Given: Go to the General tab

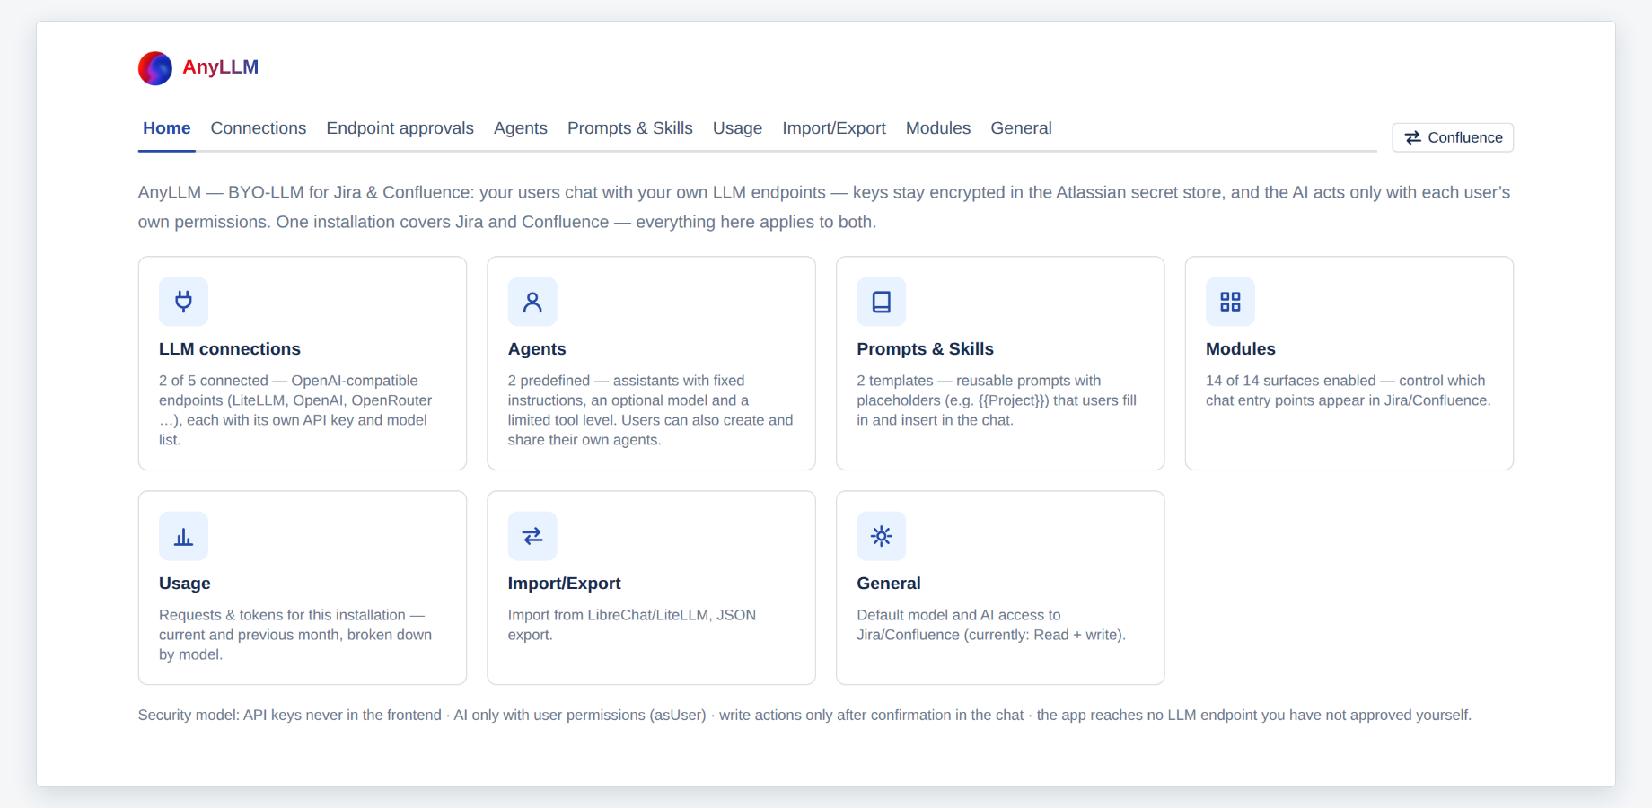Looking at the screenshot, I should 1022,128.
